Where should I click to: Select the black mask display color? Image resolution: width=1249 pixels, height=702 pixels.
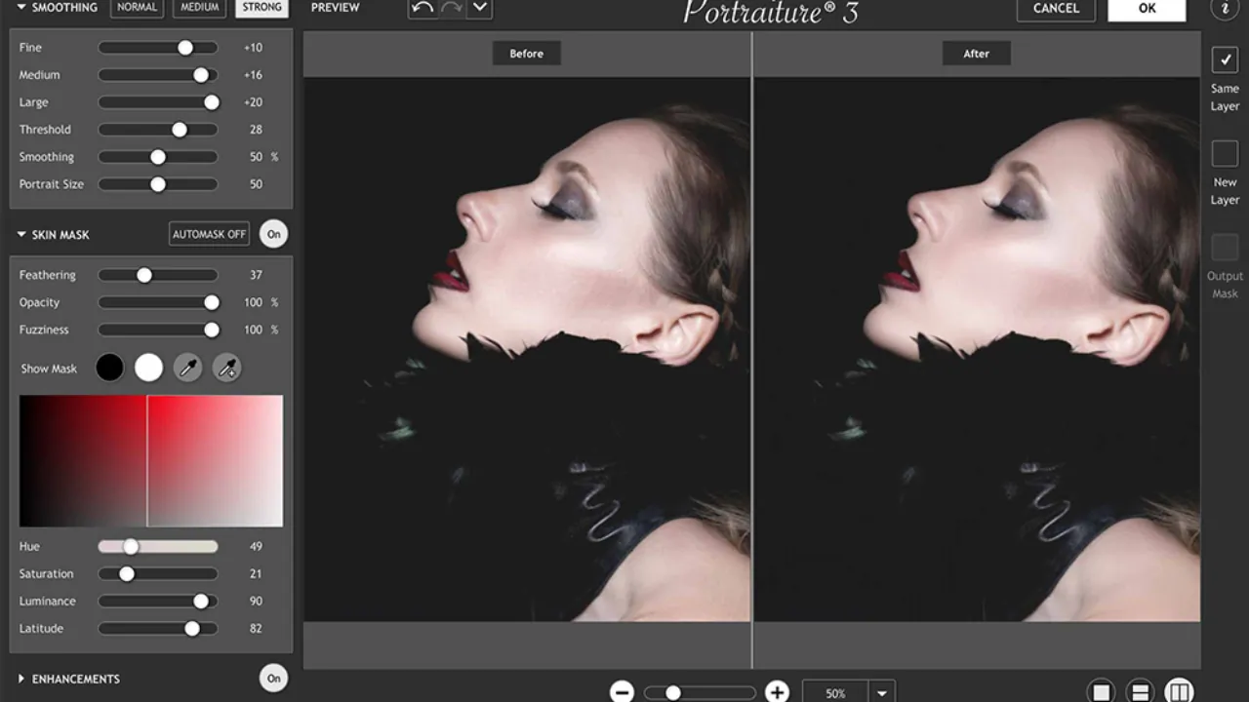(x=110, y=368)
